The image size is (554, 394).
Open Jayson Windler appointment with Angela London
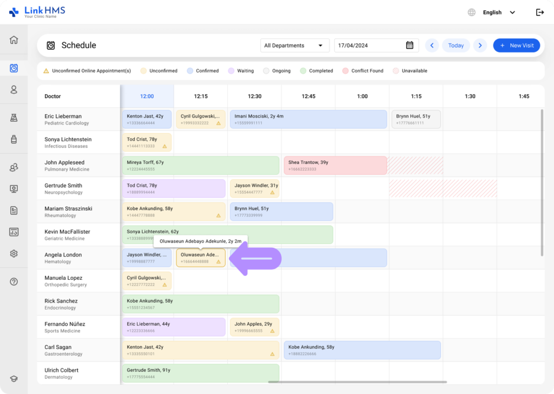pos(147,258)
